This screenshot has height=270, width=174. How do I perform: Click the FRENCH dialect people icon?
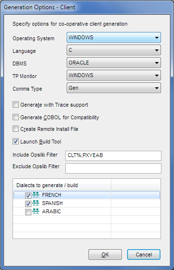[36, 195]
